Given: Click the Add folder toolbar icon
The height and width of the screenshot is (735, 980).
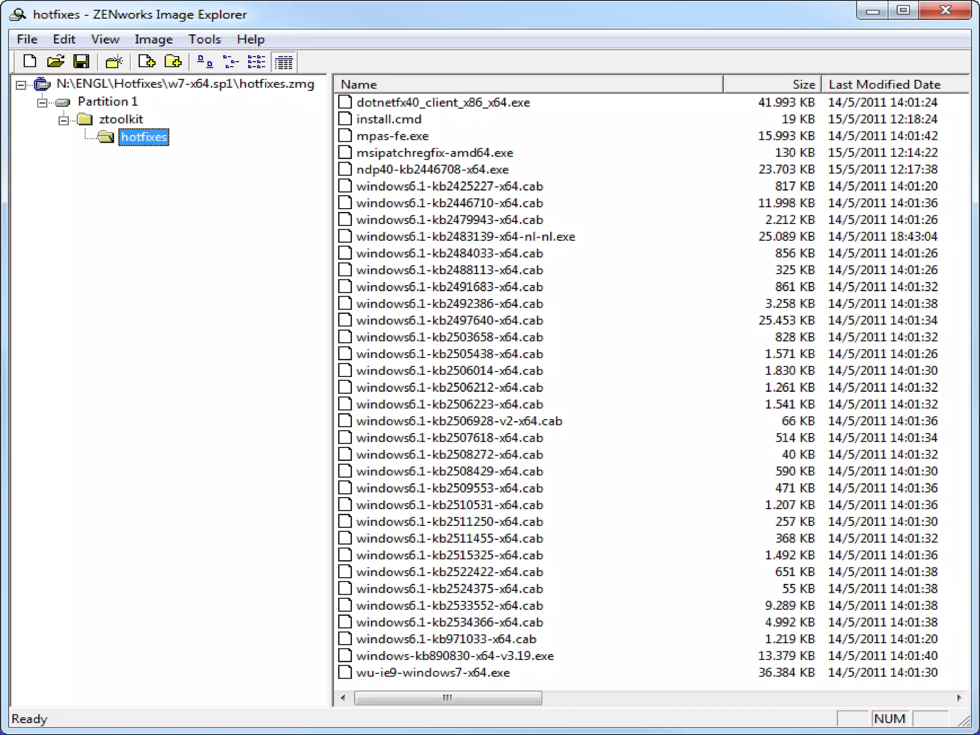Looking at the screenshot, I should (x=173, y=62).
